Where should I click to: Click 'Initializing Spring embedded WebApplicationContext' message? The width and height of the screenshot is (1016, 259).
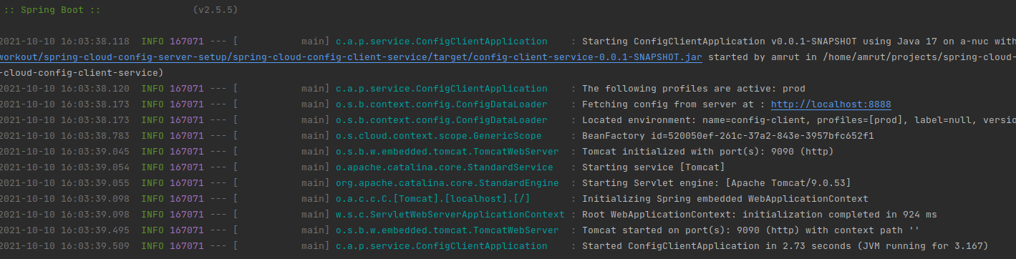pos(725,199)
